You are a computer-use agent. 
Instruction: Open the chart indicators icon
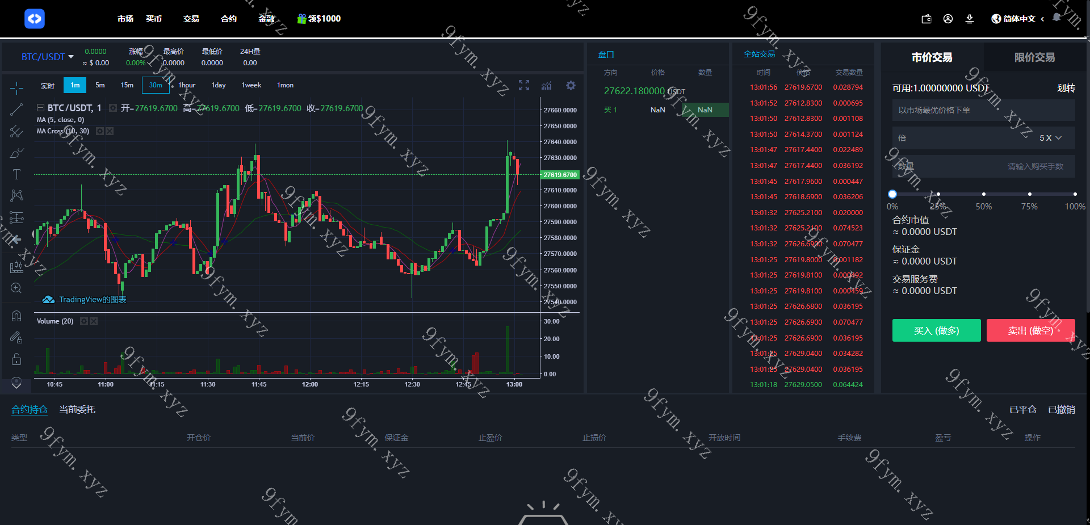(x=546, y=85)
